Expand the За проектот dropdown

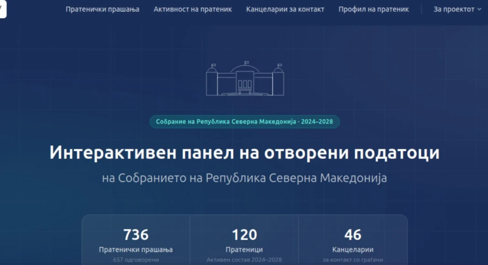(x=457, y=9)
